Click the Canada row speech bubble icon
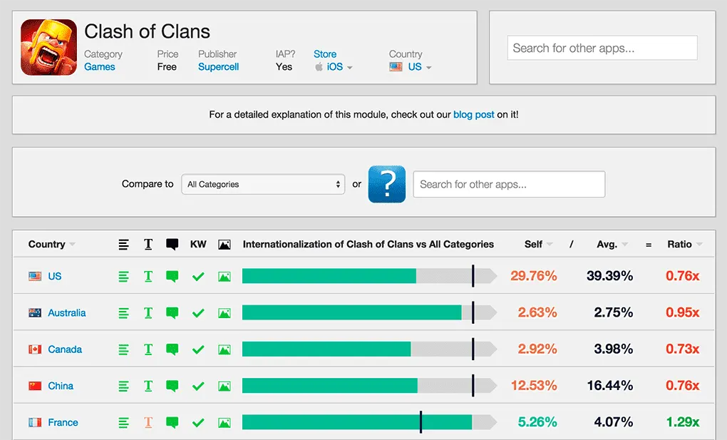Image resolution: width=727 pixels, height=440 pixels. tap(172, 349)
